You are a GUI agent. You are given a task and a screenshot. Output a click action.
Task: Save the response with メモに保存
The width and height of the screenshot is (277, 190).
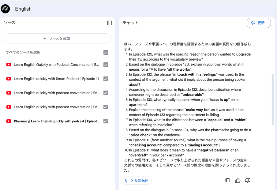(137, 181)
